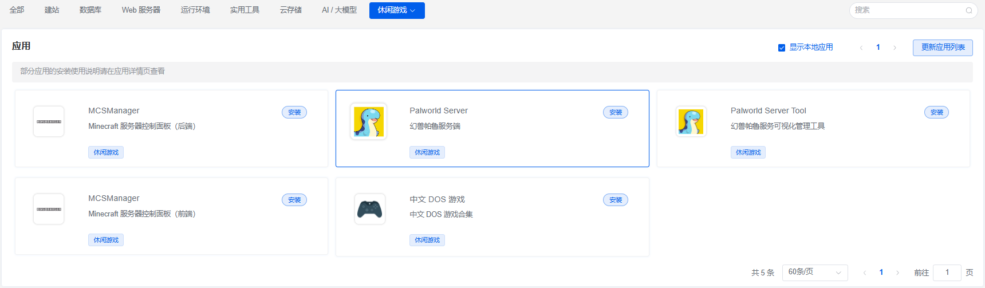Go to next page using top arrow

895,48
